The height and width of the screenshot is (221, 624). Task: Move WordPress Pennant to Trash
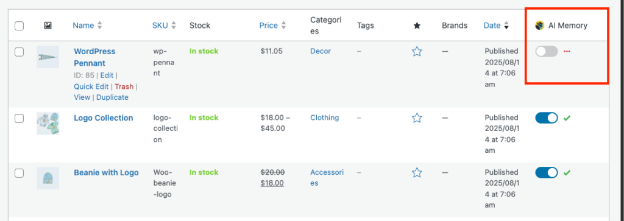click(x=124, y=86)
